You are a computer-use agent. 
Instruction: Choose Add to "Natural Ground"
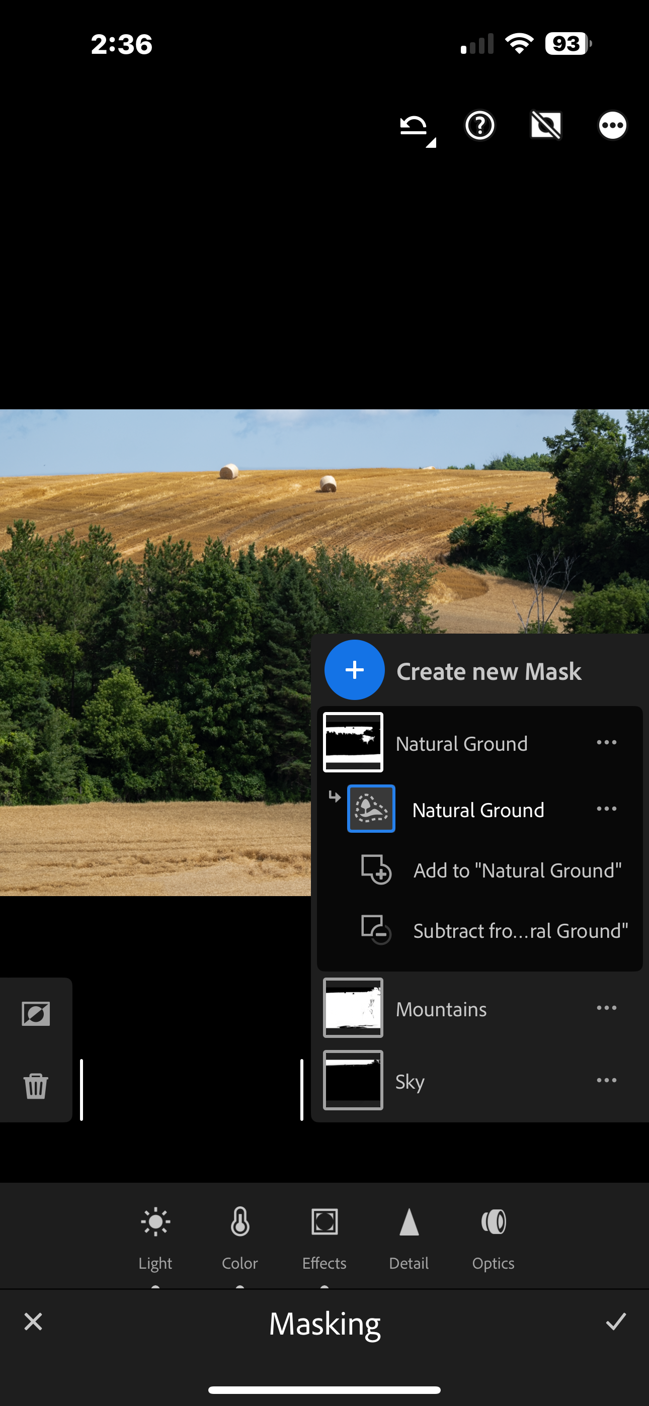click(517, 870)
